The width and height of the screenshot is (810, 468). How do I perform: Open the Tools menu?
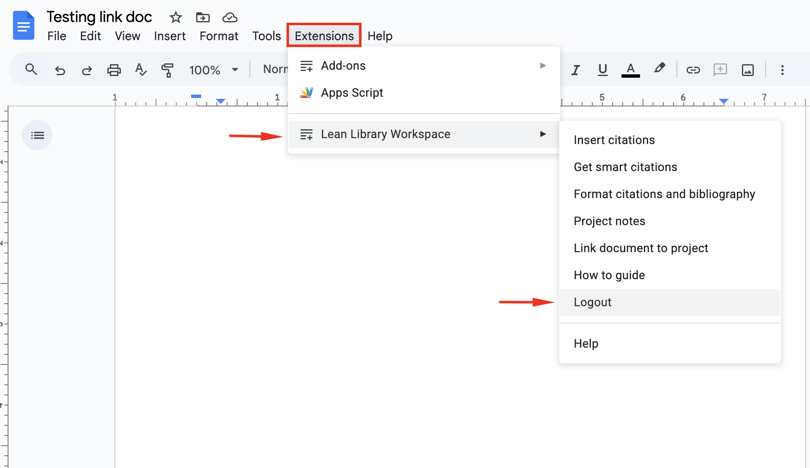point(266,36)
